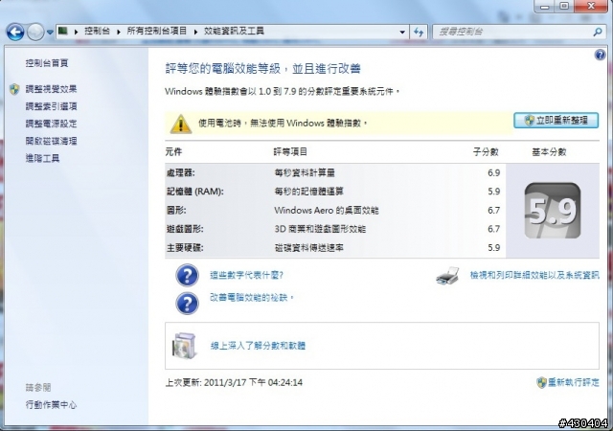The height and width of the screenshot is (431, 613).
Task: Open address bar history dropdown arrow
Action: pyautogui.click(x=402, y=32)
